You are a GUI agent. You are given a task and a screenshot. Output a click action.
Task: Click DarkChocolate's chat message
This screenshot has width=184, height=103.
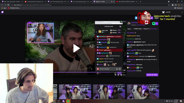pyautogui.click(x=141, y=56)
